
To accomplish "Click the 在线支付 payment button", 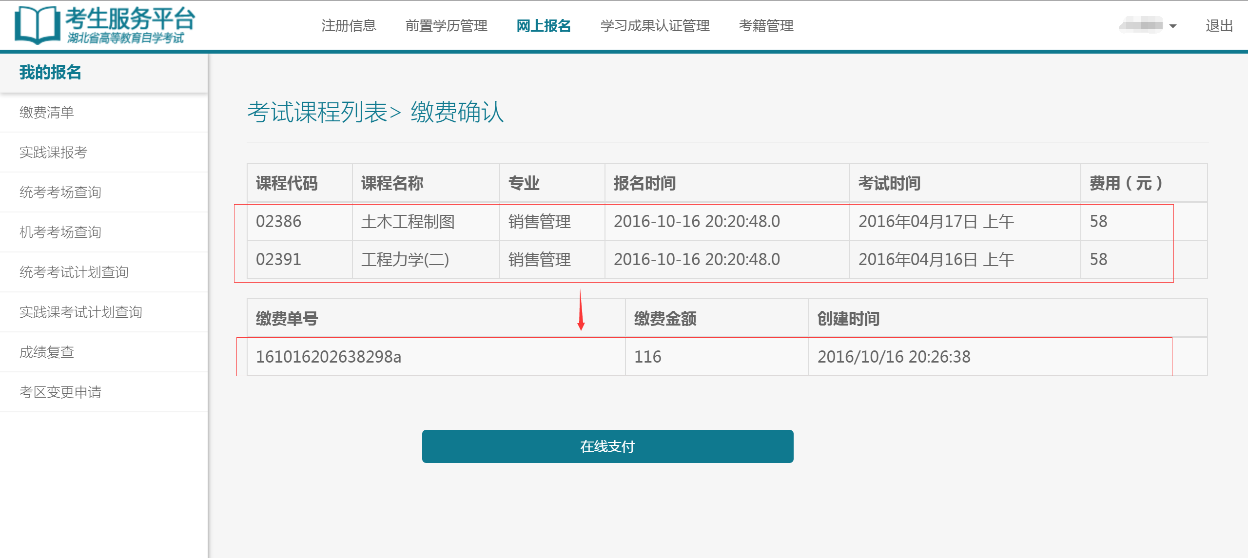I will (607, 446).
